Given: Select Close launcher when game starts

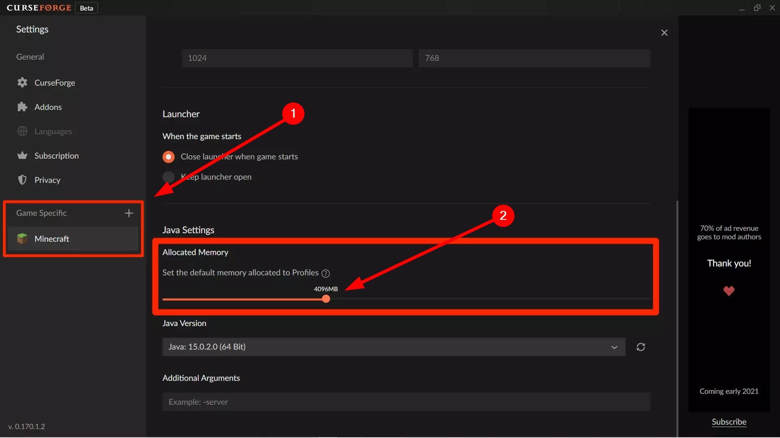Looking at the screenshot, I should (169, 157).
